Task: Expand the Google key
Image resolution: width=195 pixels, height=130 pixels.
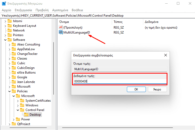Action: (x=9, y=77)
